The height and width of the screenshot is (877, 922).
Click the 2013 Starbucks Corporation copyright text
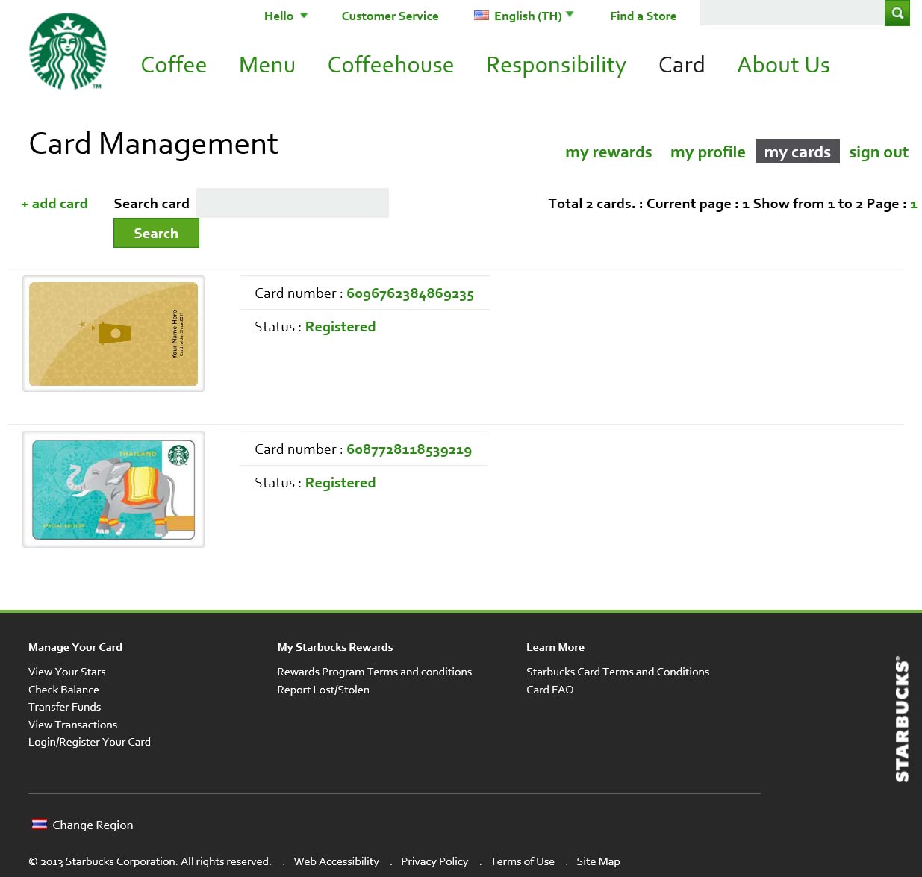click(150, 861)
